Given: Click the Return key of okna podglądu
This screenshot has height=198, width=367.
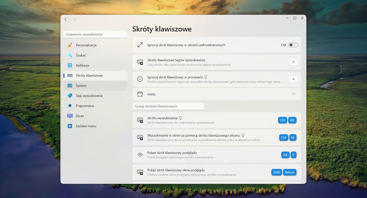Looking at the screenshot, I should [x=290, y=172].
